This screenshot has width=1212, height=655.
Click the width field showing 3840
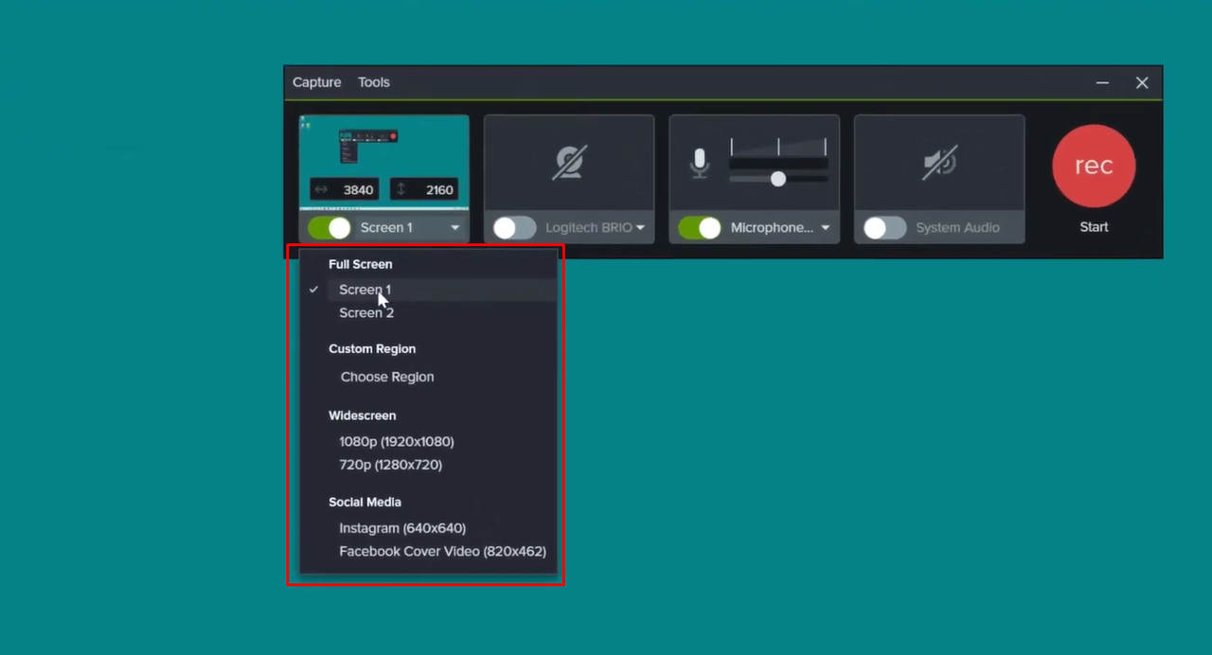click(346, 189)
